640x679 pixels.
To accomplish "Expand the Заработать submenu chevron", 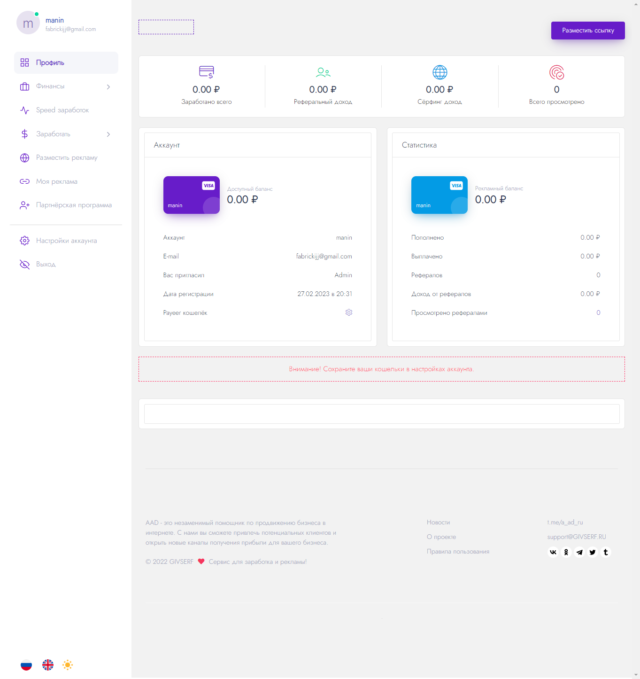I will (x=108, y=134).
